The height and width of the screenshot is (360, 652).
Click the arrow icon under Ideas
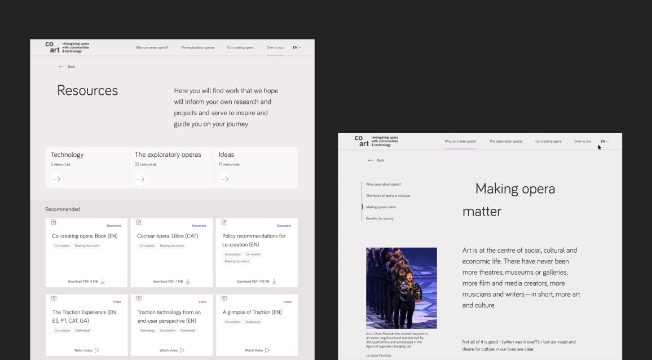(x=224, y=179)
